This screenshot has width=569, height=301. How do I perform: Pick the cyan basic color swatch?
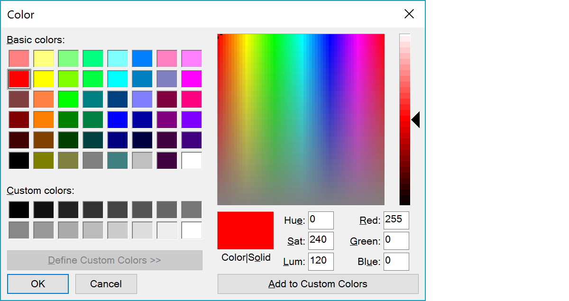point(118,79)
